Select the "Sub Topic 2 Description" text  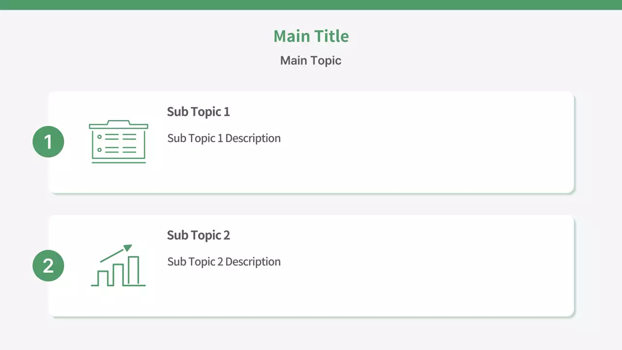pos(224,262)
